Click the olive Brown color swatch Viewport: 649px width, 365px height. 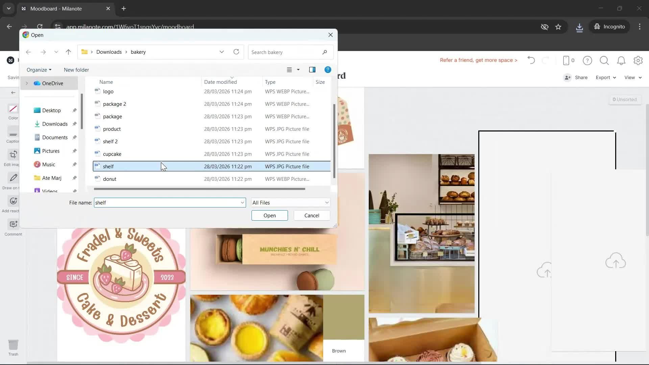point(343,317)
